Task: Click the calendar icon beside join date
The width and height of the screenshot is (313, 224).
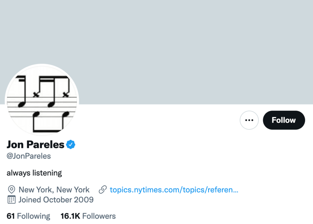Action: tap(12, 200)
